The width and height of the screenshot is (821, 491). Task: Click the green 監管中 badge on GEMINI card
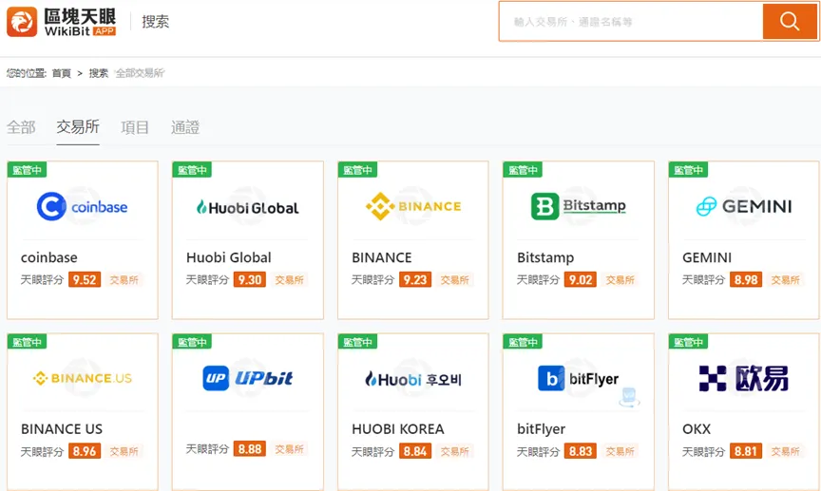688,170
